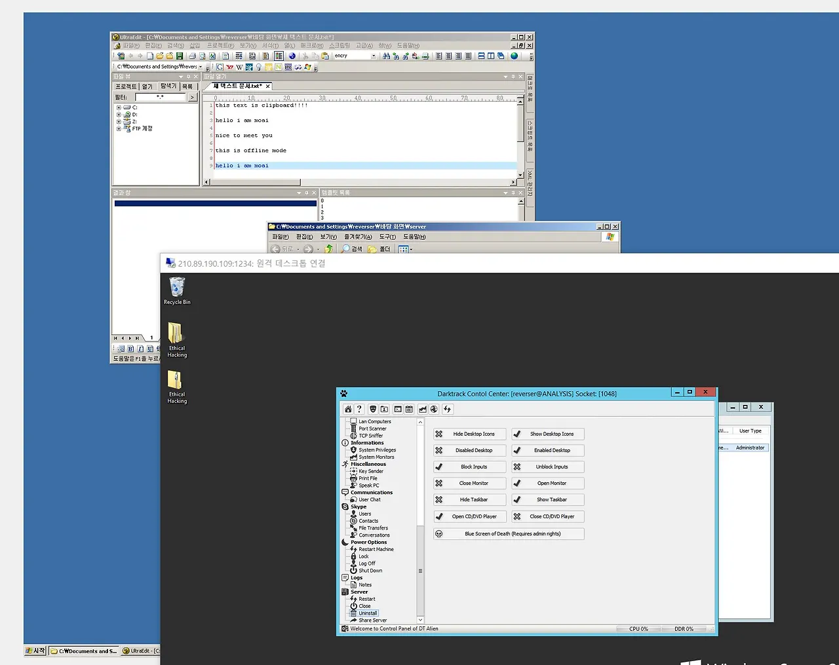Open the Recycle Bin on remote desktop
The width and height of the screenshot is (839, 665).
coord(177,291)
